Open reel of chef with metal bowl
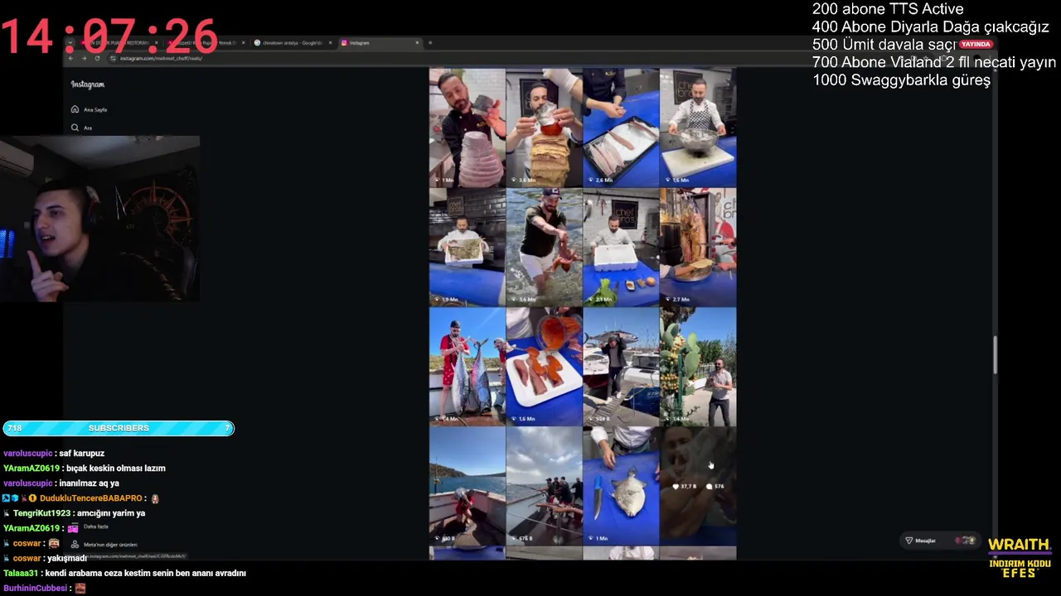1061x596 pixels. pyautogui.click(x=698, y=127)
